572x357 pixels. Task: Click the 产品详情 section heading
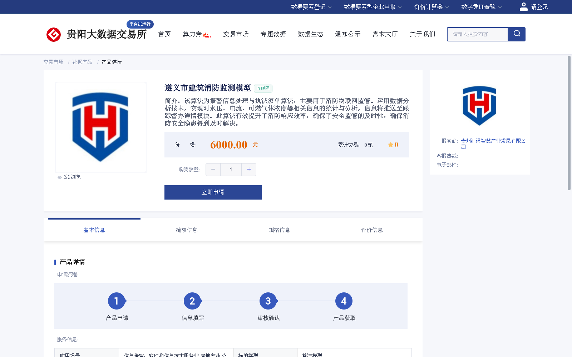coord(72,262)
